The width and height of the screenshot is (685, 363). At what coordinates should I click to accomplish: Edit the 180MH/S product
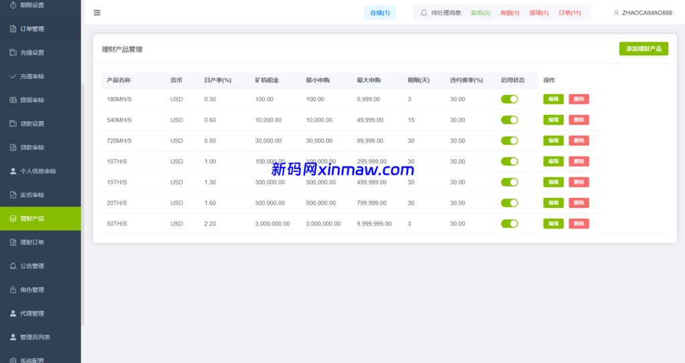click(x=553, y=99)
